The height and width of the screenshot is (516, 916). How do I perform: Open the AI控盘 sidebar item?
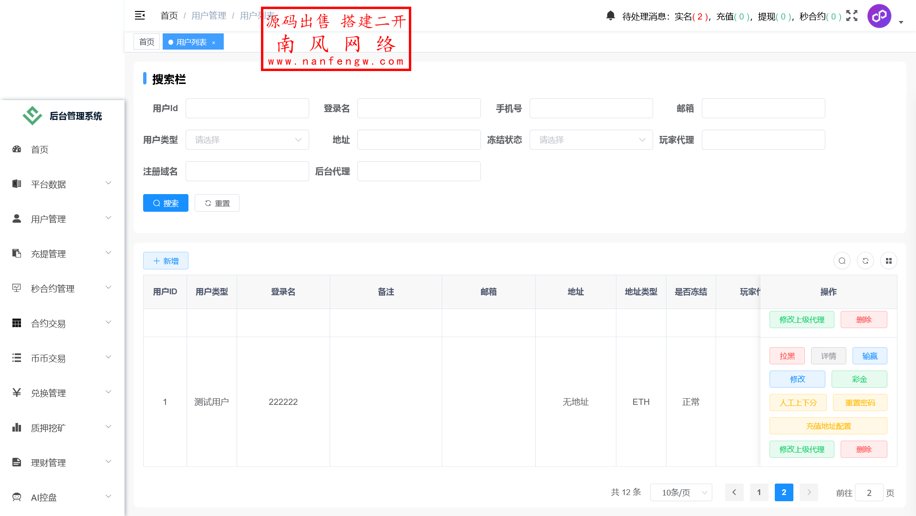tap(43, 497)
